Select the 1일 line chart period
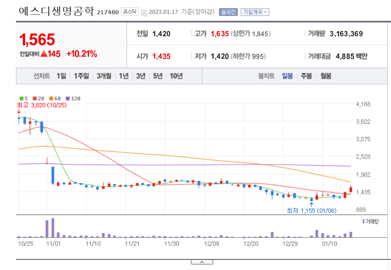Image resolution: width=391 pixels, height=270 pixels. [x=61, y=76]
